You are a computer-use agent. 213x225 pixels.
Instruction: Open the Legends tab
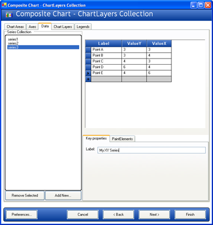point(83,26)
